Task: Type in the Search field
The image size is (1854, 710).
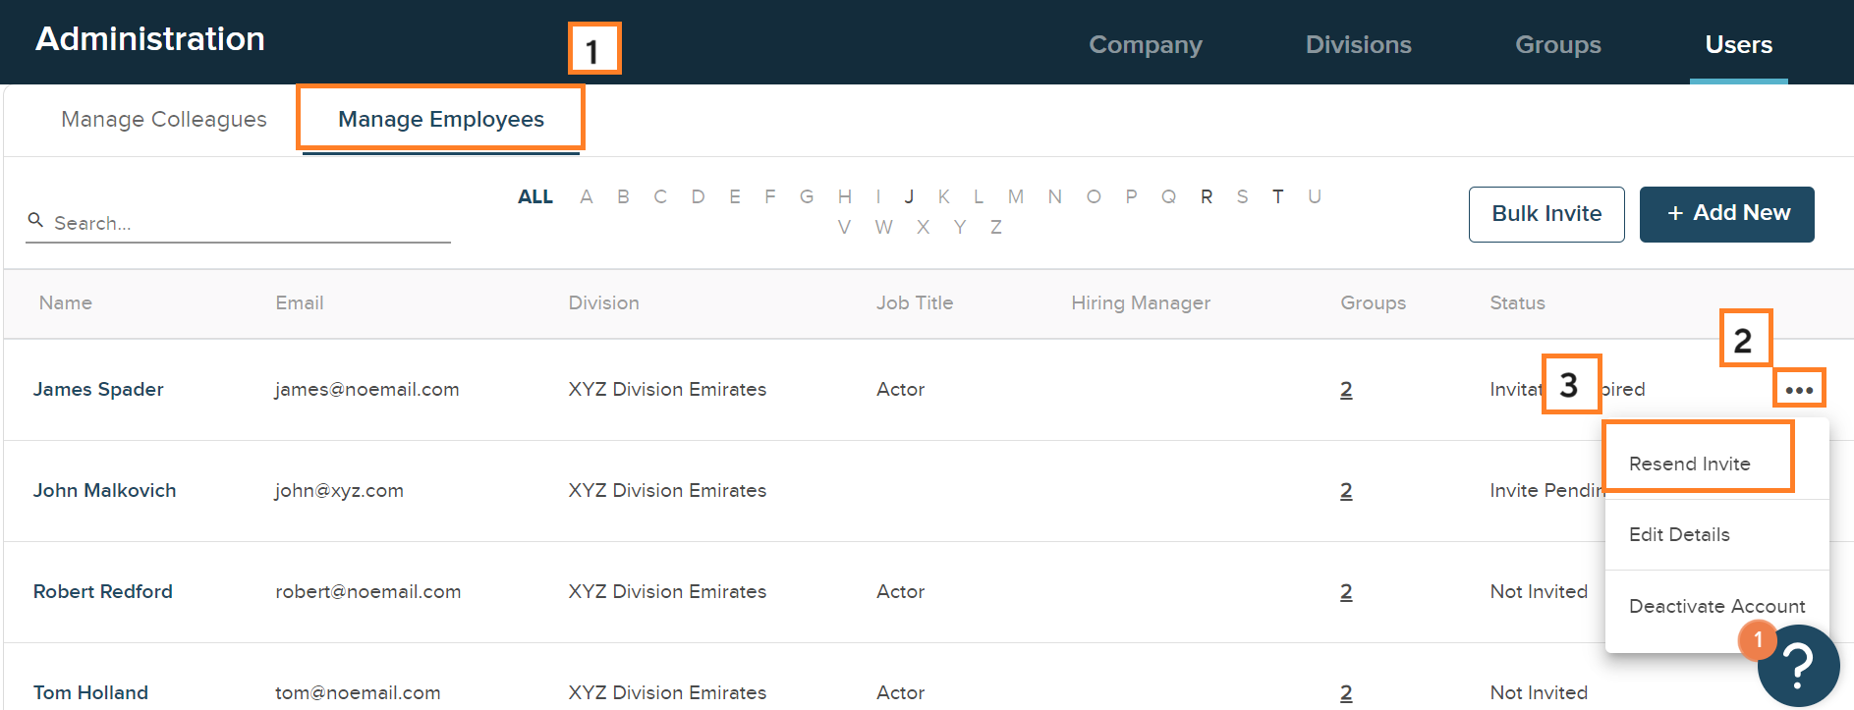Action: pyautogui.click(x=246, y=223)
